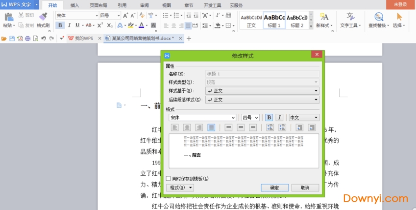The height and width of the screenshot is (210, 416).
Task: Click the printer icon in quick toolbar
Action: point(27,39)
